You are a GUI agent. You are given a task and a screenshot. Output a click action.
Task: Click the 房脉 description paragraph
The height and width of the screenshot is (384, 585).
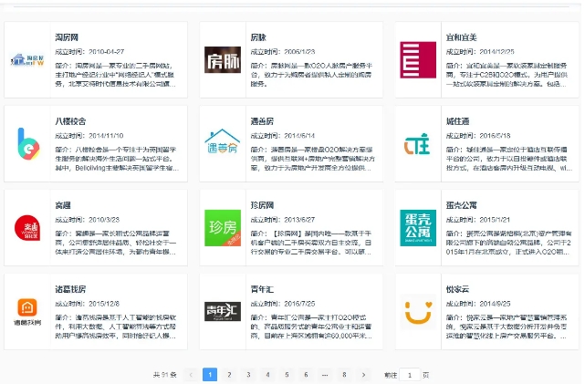[312, 75]
